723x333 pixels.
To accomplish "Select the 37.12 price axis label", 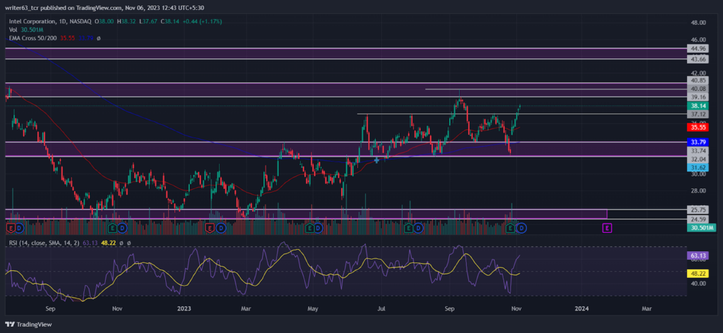I will [x=696, y=114].
